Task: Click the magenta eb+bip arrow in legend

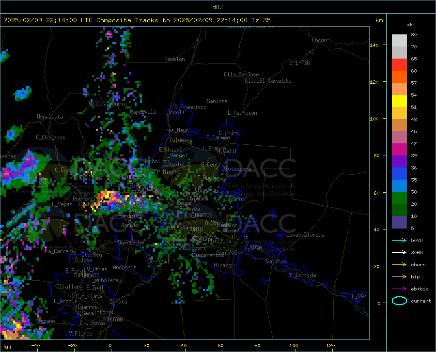Action: click(399, 289)
